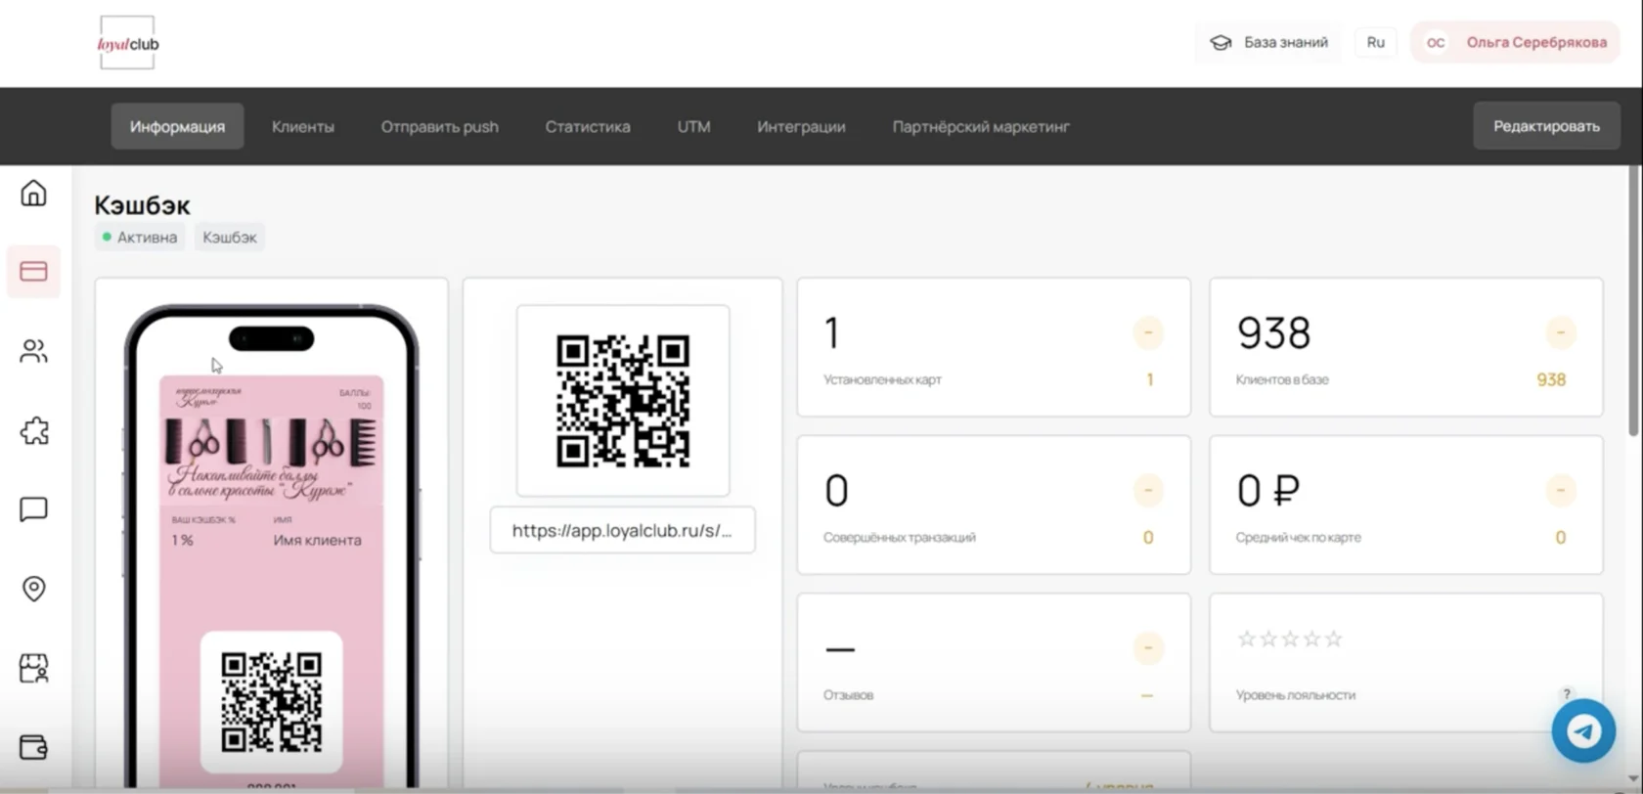Click the dash badge in Отзывов card
Image resolution: width=1643 pixels, height=794 pixels.
(x=1148, y=647)
